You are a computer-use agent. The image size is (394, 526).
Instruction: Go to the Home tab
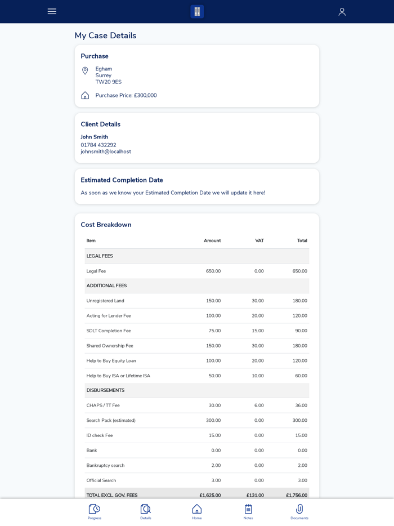197,511
